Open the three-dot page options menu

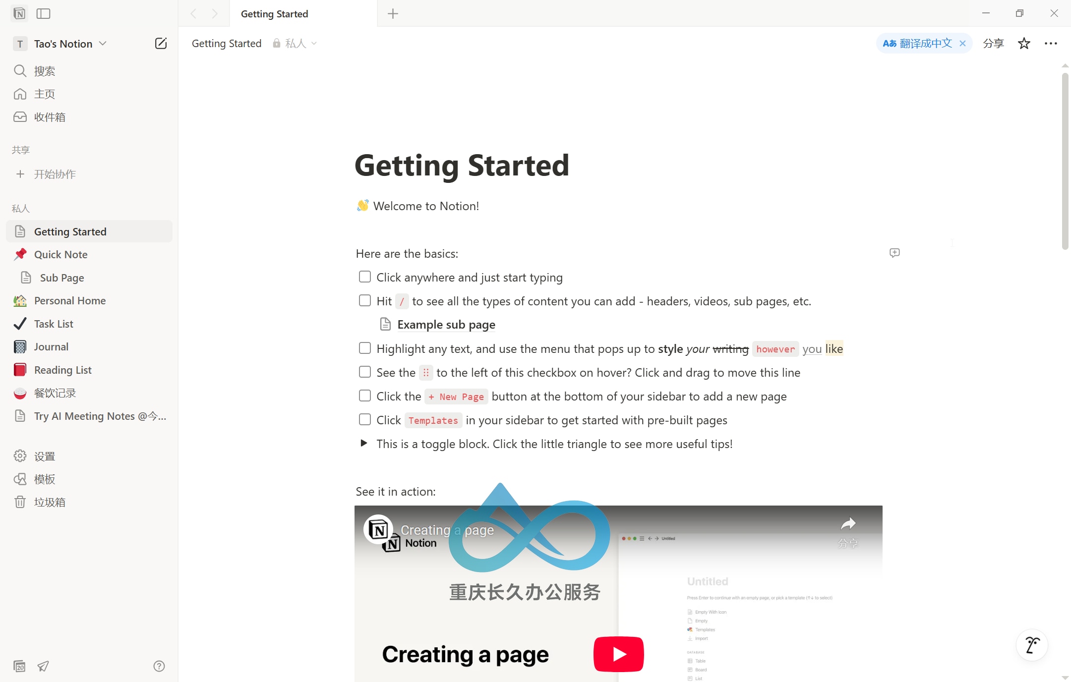pos(1051,44)
